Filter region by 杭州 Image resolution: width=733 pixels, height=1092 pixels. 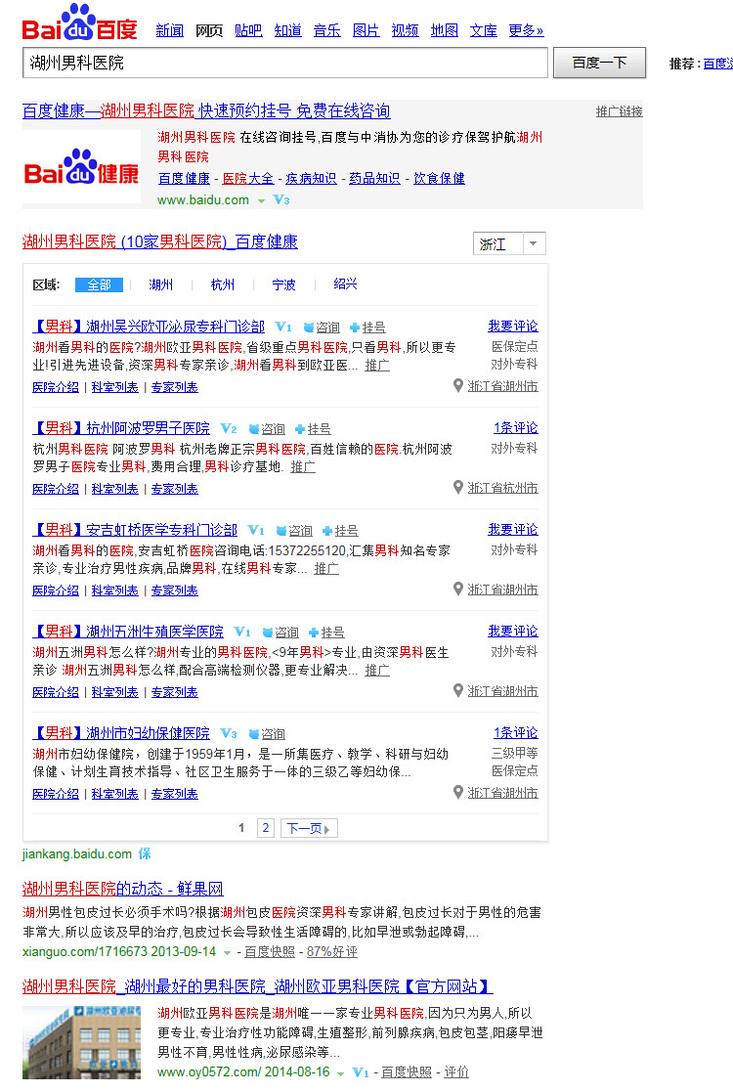(223, 284)
